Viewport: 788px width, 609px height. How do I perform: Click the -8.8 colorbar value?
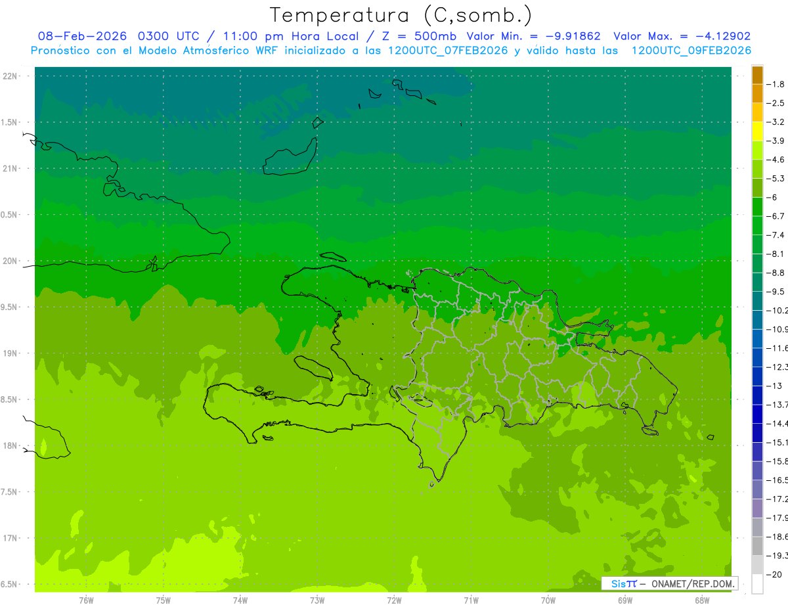tap(776, 273)
